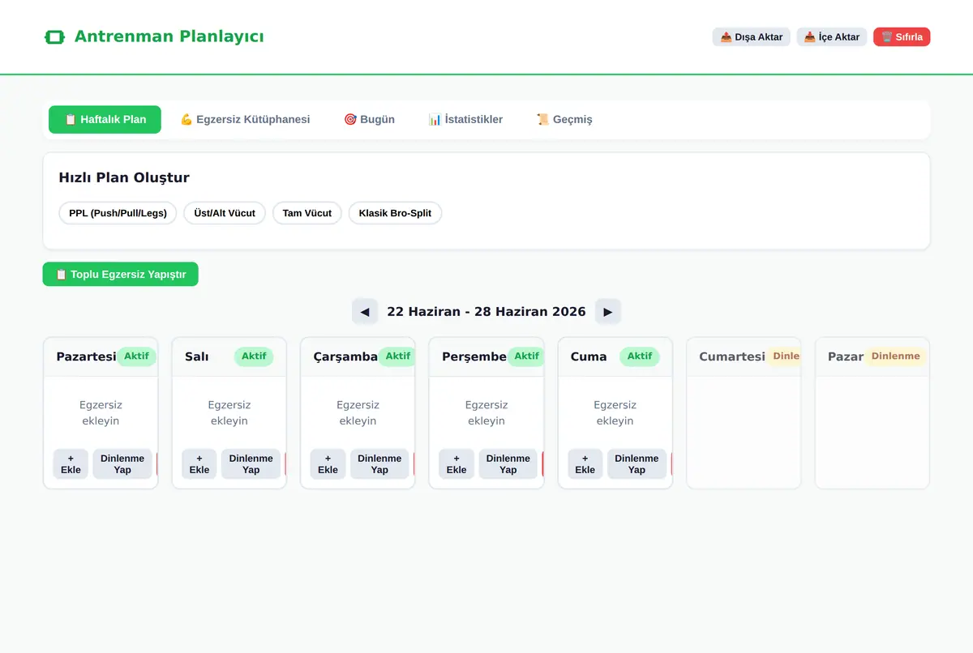Set Pazartesi as rest with Dinlenme Yap

122,464
